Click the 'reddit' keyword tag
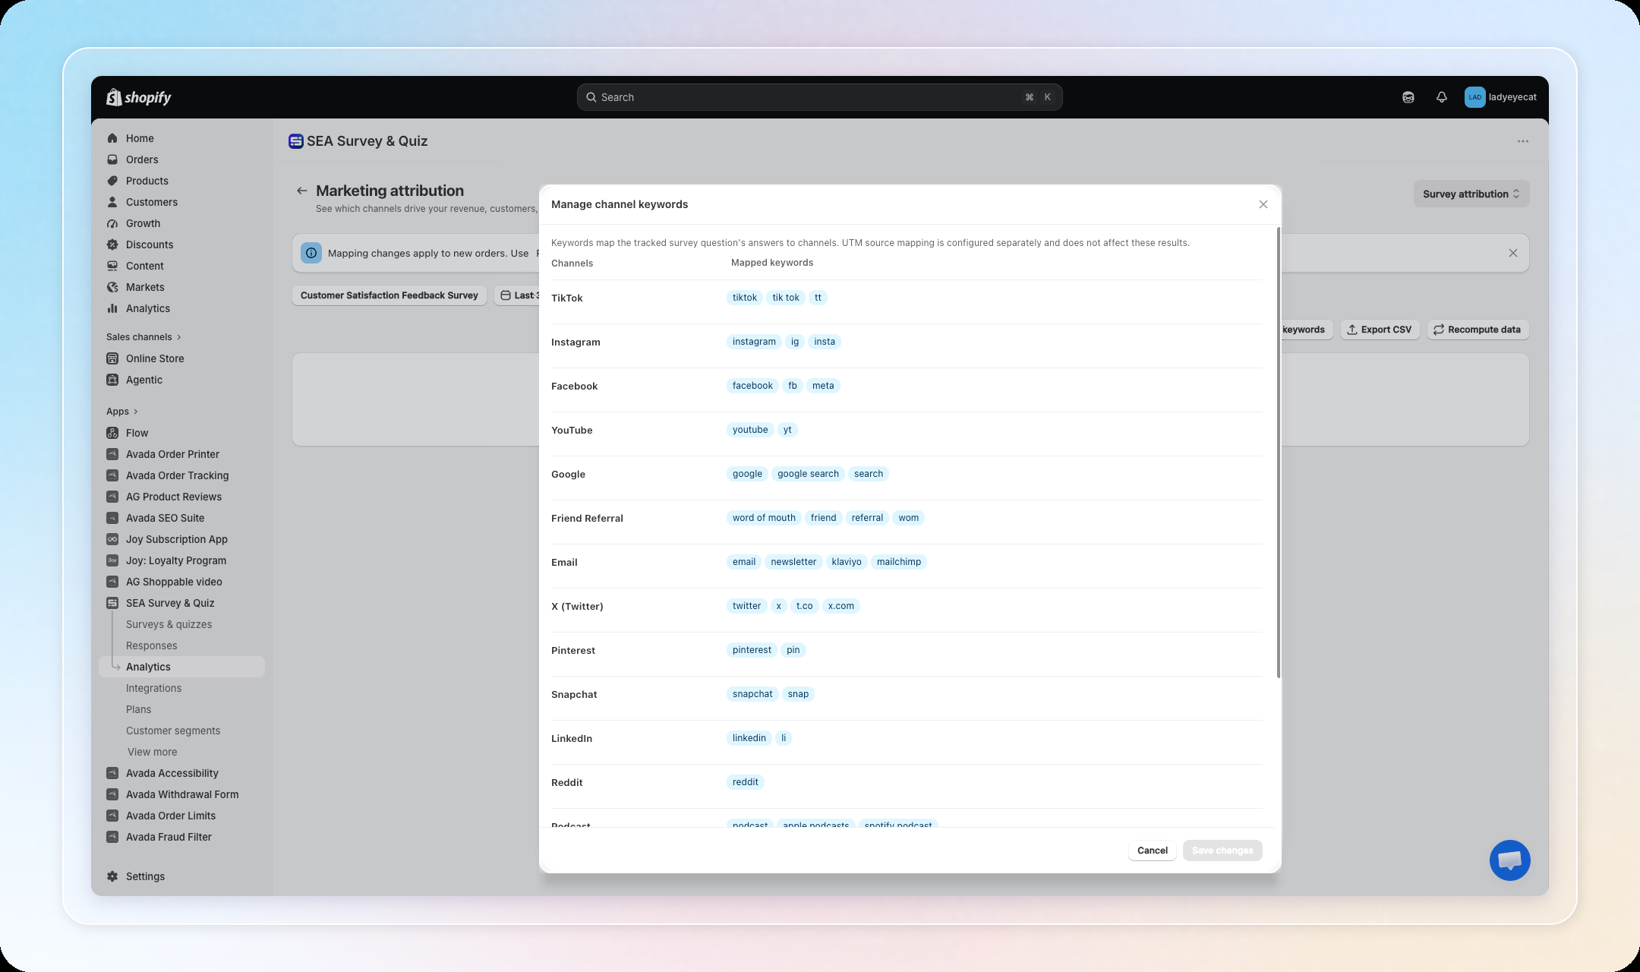The height and width of the screenshot is (972, 1640). (x=746, y=782)
